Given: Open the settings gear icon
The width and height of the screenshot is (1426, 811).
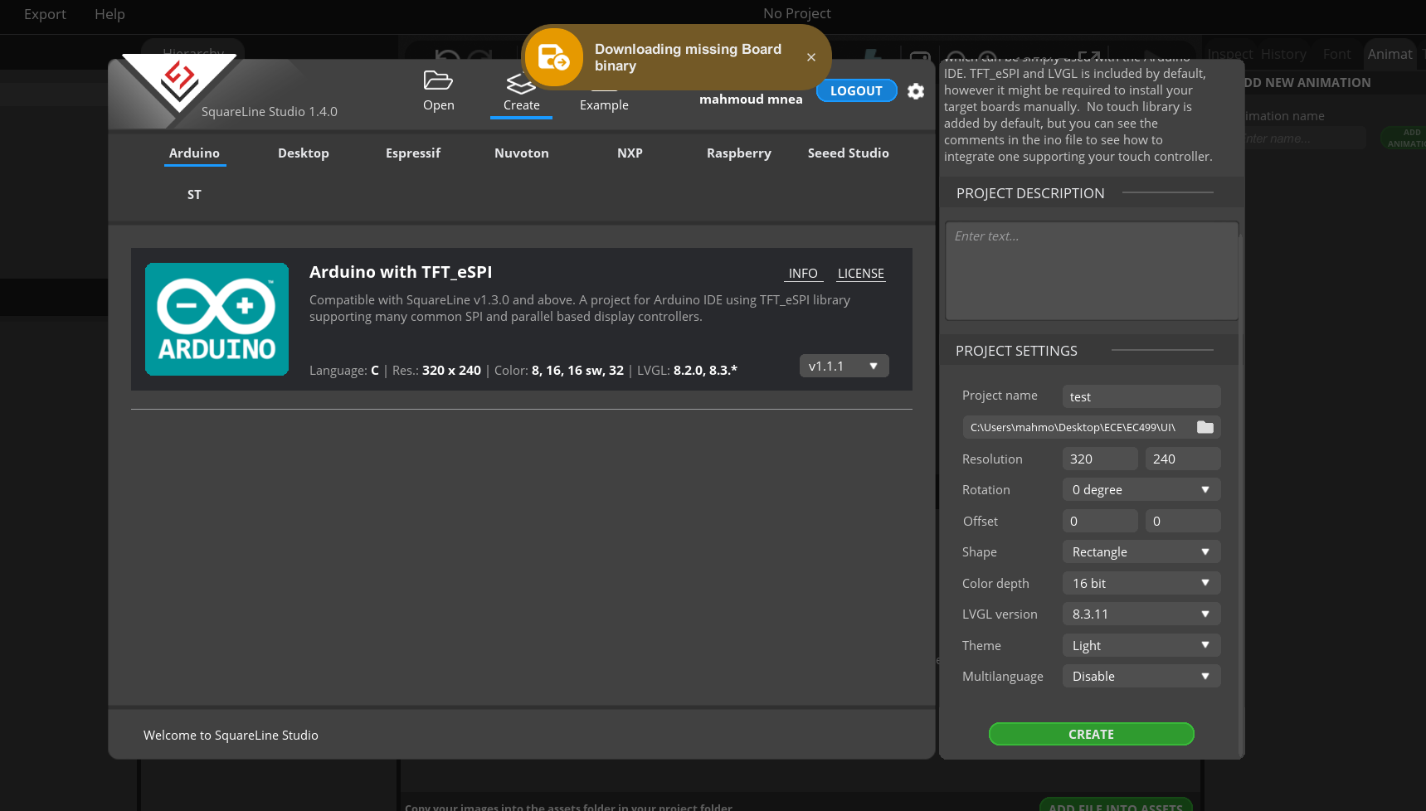Looking at the screenshot, I should (x=916, y=91).
